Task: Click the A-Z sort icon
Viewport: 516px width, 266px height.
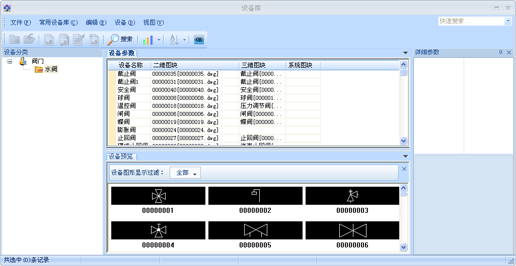Action: pyautogui.click(x=174, y=40)
